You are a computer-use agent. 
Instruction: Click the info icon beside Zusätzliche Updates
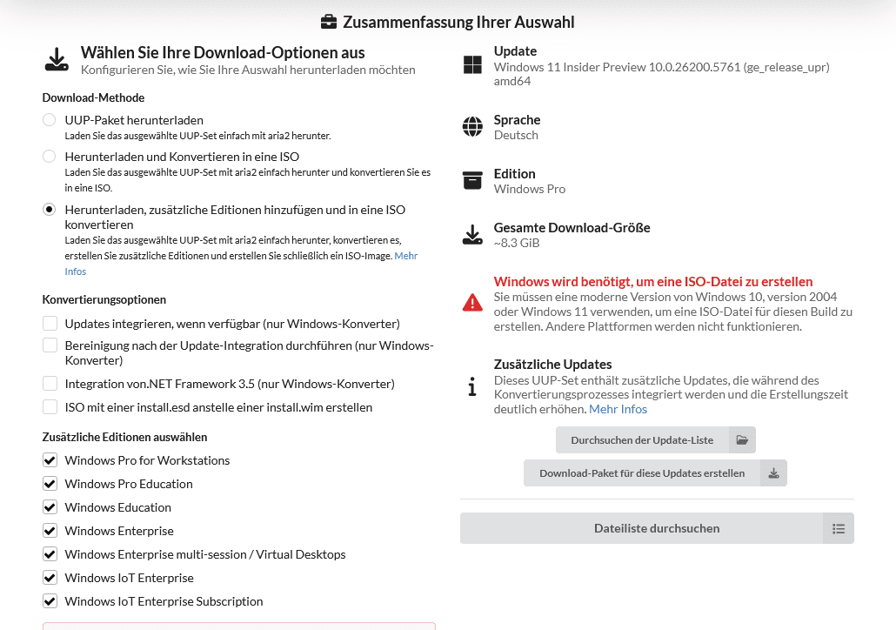pyautogui.click(x=472, y=386)
